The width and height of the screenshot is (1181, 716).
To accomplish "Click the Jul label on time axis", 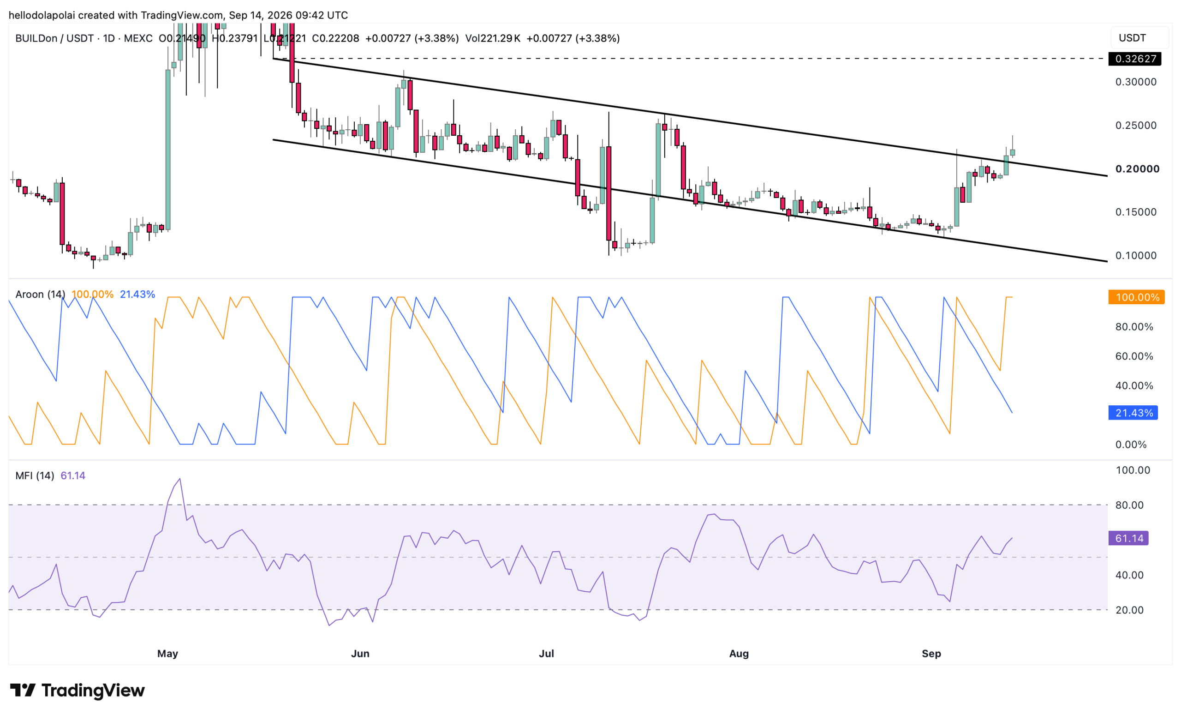I will (x=546, y=654).
